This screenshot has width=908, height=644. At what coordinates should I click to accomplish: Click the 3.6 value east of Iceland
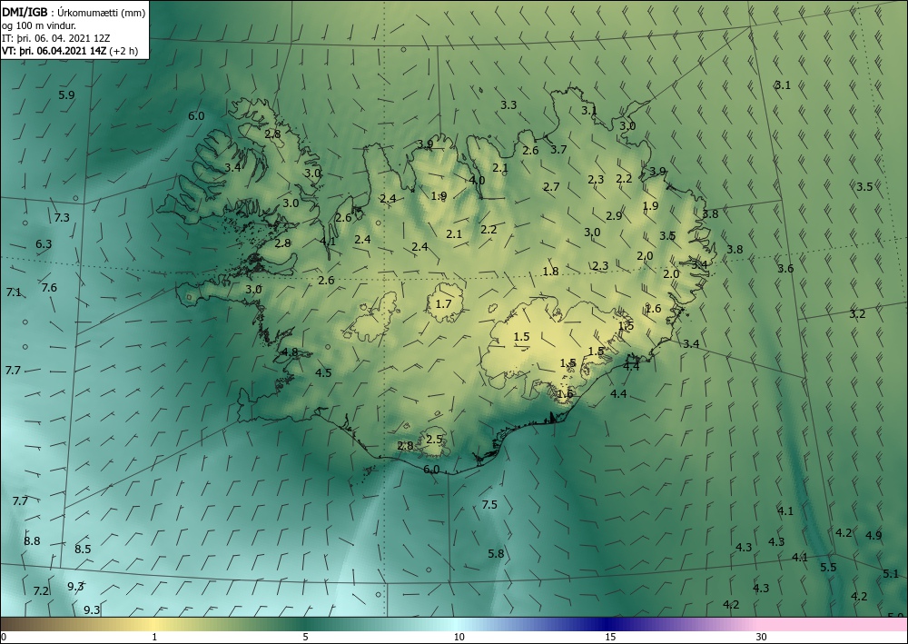pyautogui.click(x=785, y=269)
